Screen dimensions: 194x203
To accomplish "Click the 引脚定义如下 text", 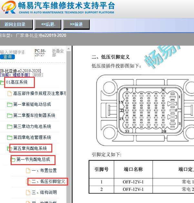I will point(107,154).
